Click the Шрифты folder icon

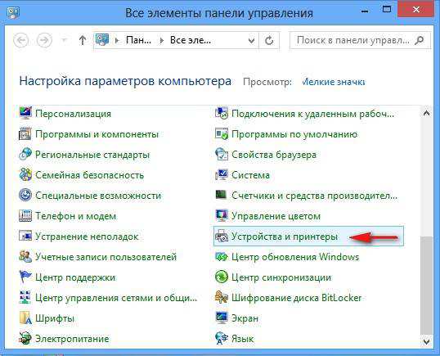click(x=25, y=318)
